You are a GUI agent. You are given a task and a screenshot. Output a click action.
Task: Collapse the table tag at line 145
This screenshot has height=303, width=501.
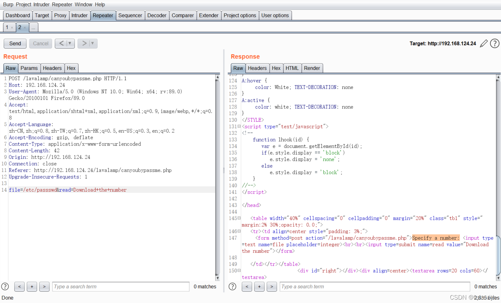[239, 218]
